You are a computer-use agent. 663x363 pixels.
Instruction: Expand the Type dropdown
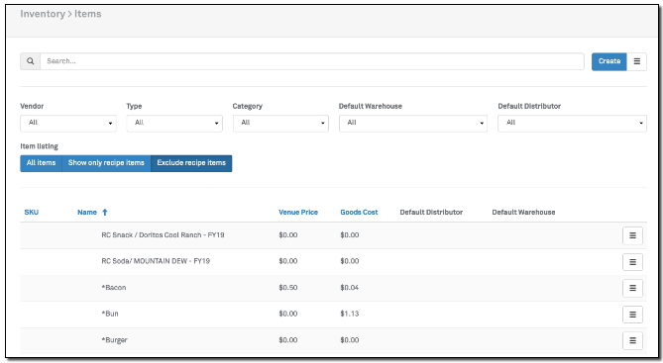(x=174, y=124)
